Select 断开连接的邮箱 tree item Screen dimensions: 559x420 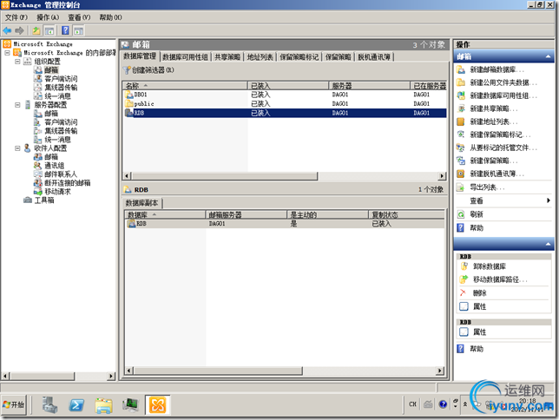[68, 183]
